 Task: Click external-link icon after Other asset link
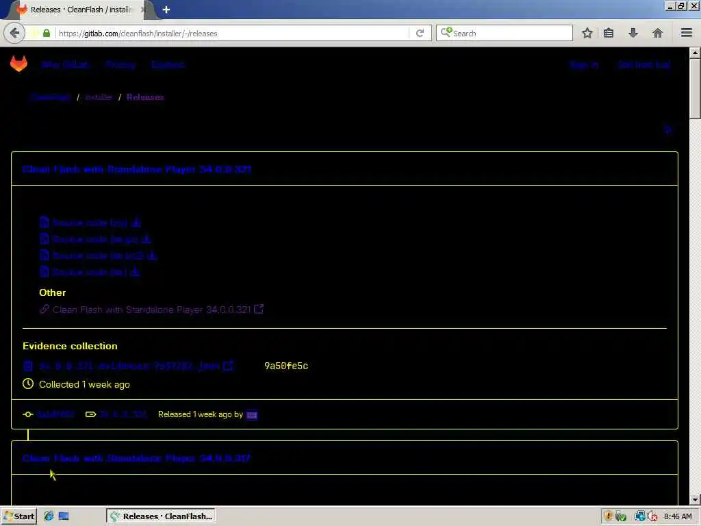[259, 309]
